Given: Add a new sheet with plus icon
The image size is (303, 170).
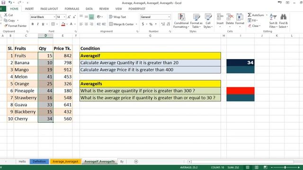Looking at the screenshot, I should click(136, 161).
